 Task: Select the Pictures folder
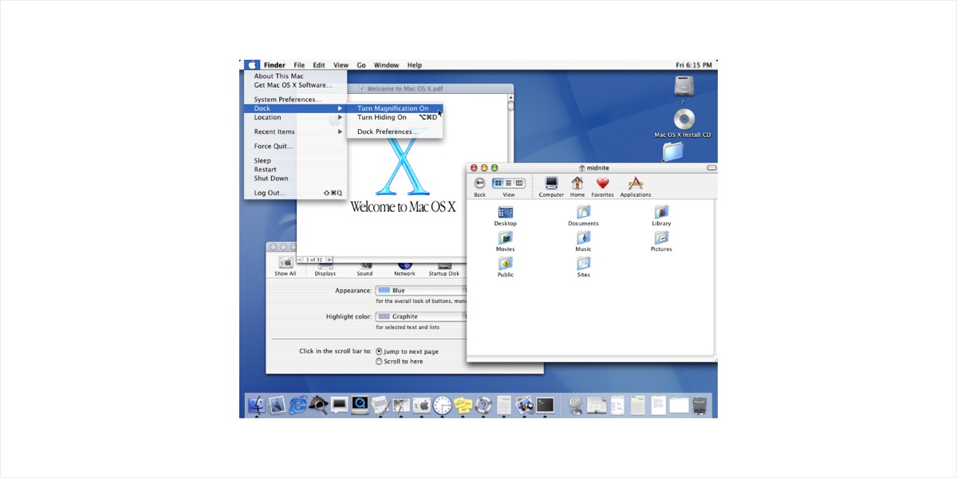661,241
